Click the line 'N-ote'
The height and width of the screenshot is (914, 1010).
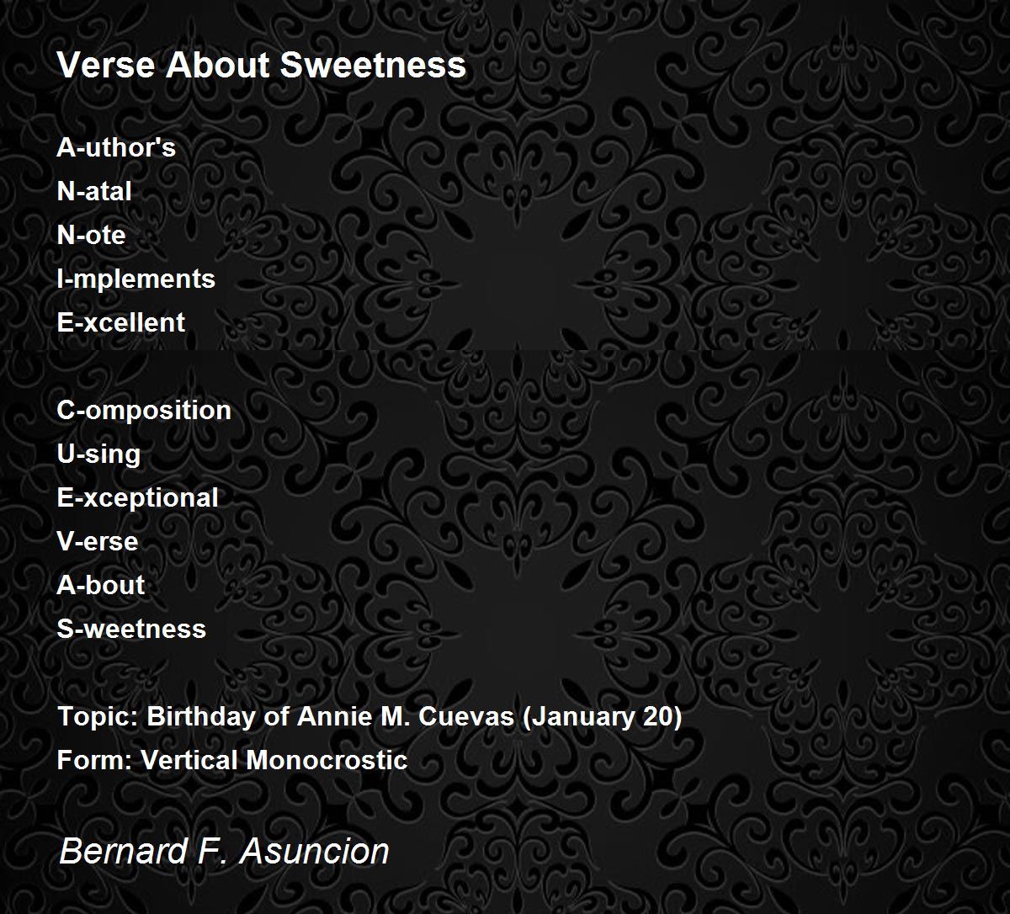(x=91, y=235)
